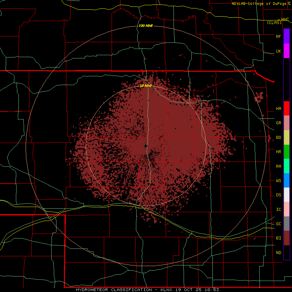Click the 50 NMI range ring label
This screenshot has height=292, width=292.
pos(146,86)
